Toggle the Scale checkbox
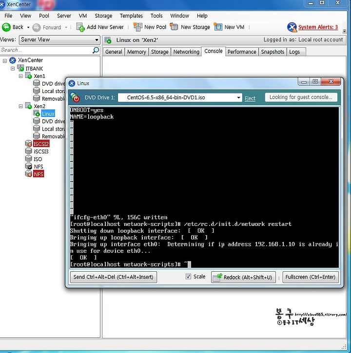351x353 pixels. [188, 277]
